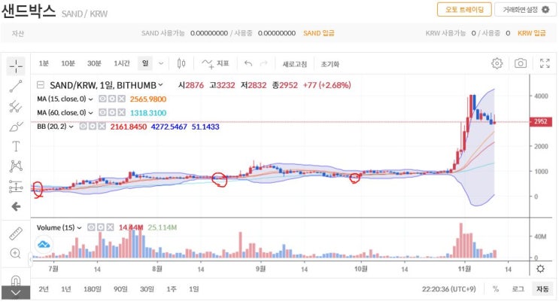Select the 180일 date range

[x=93, y=288]
